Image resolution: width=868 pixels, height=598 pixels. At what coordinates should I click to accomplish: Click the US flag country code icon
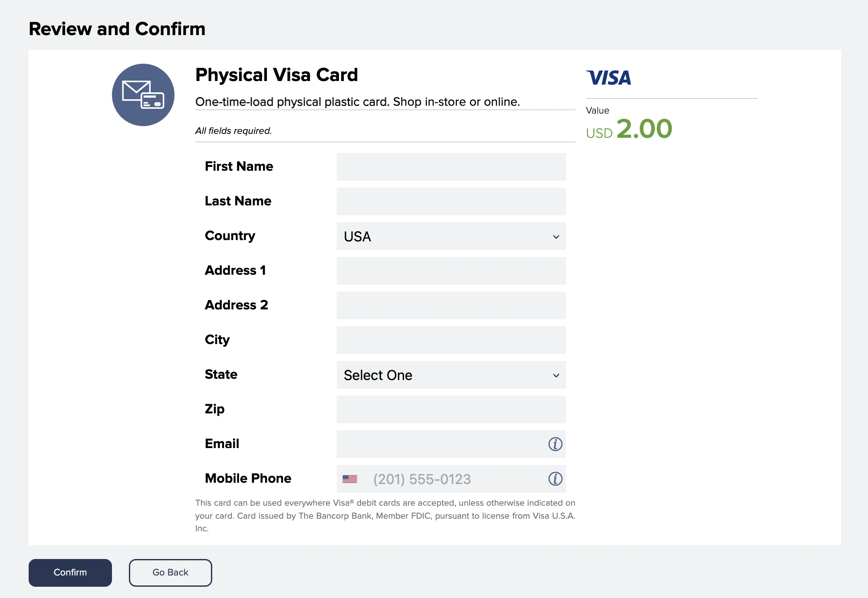[350, 479]
